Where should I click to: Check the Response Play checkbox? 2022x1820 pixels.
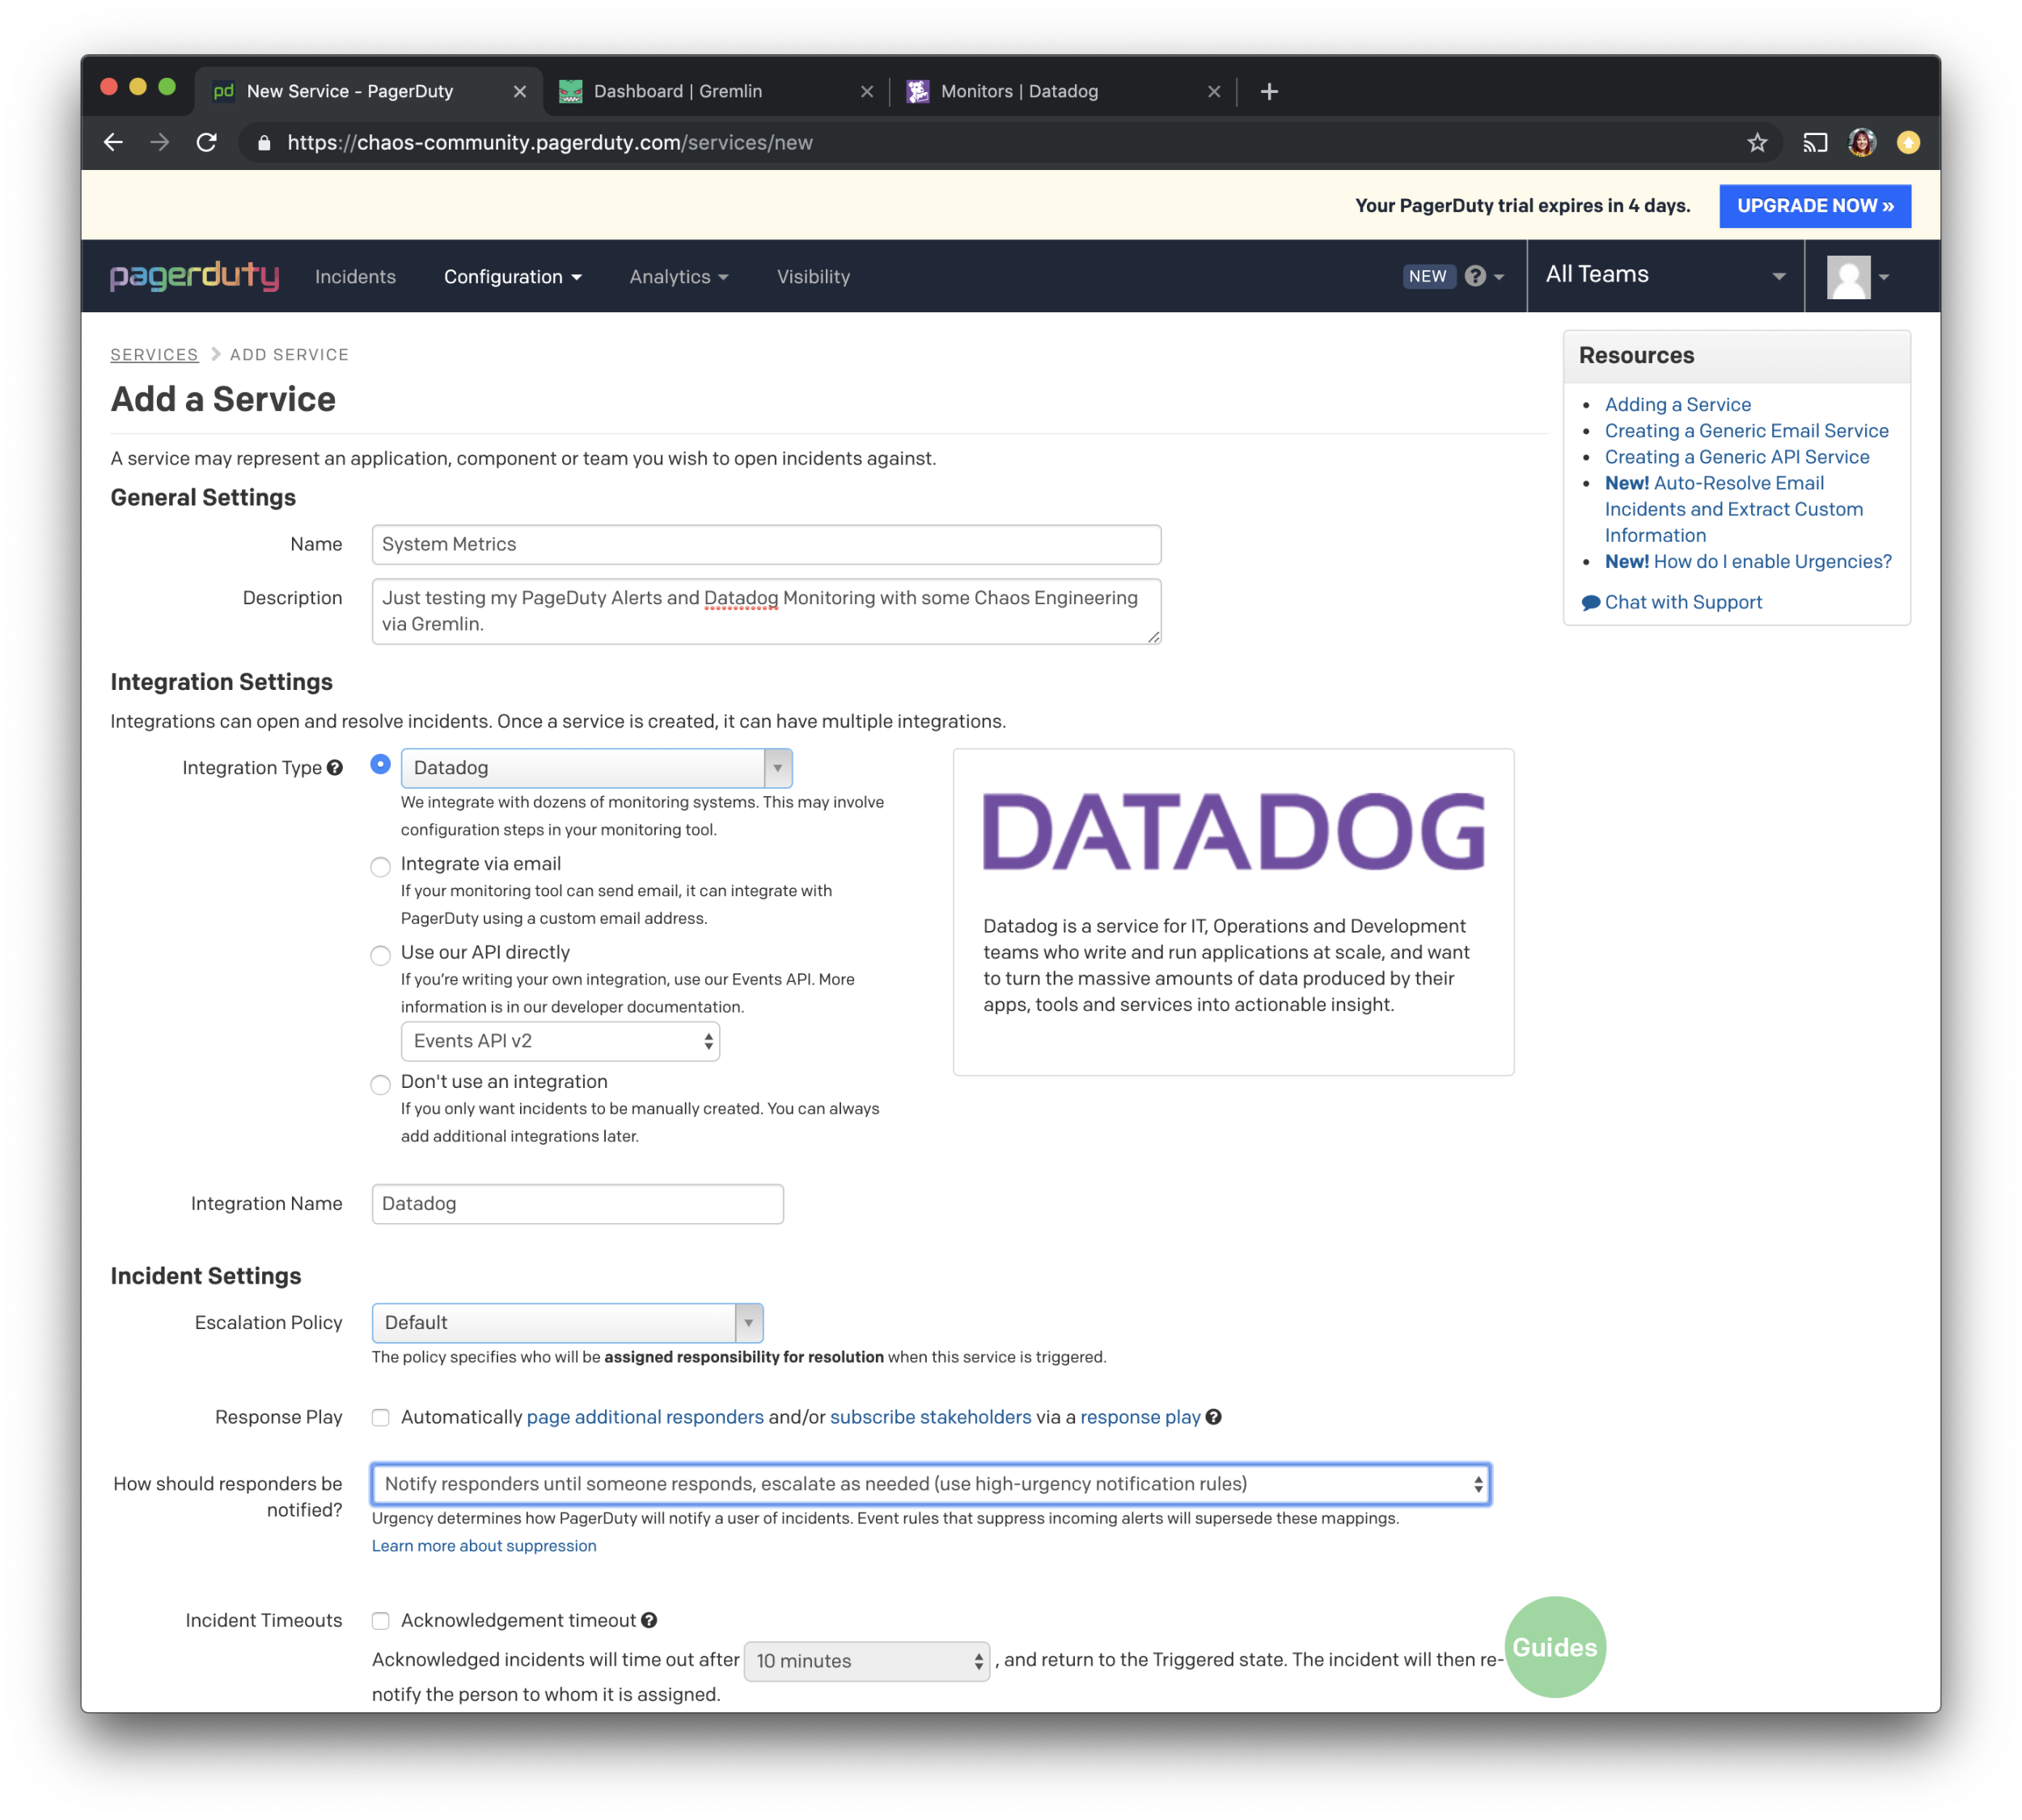(380, 1418)
